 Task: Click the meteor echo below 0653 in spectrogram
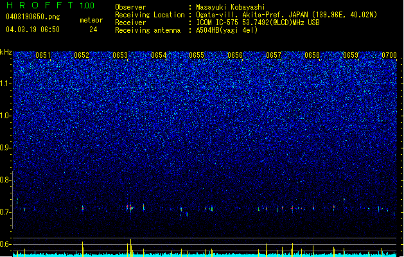[130, 208]
